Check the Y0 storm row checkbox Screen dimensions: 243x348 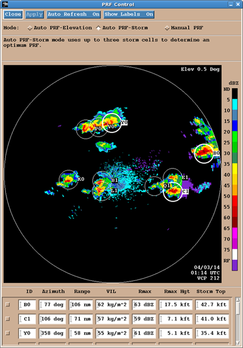point(8,333)
